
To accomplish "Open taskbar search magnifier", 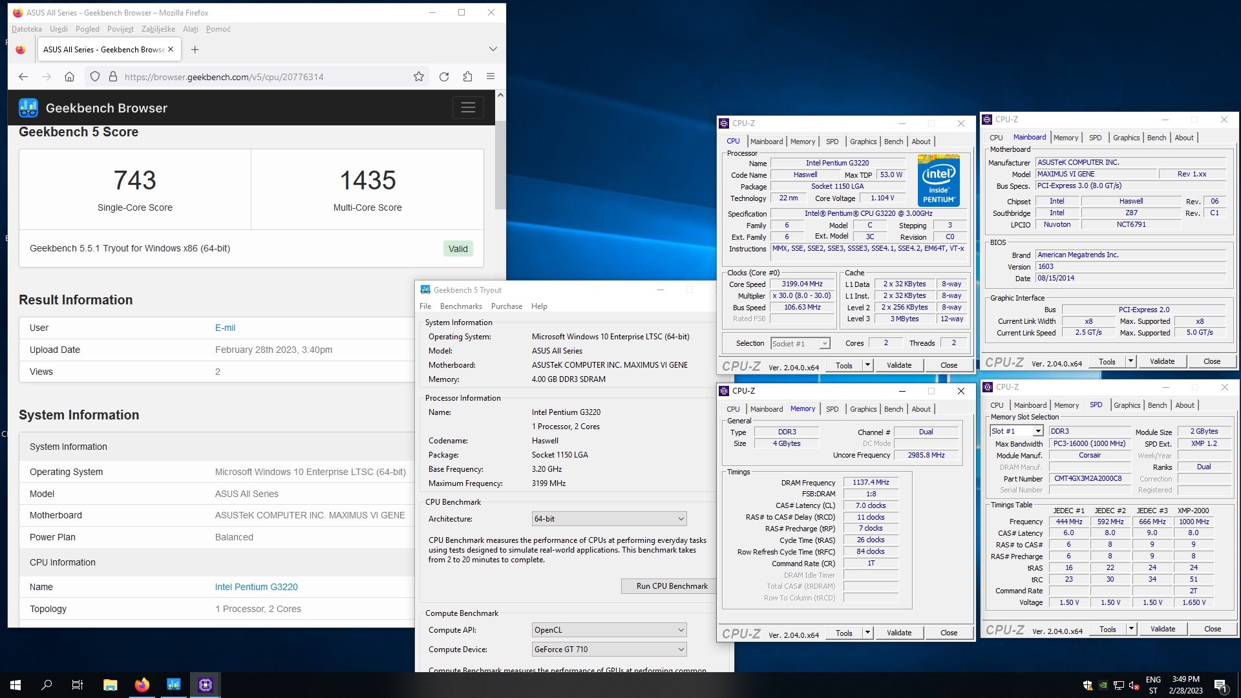I will [47, 685].
